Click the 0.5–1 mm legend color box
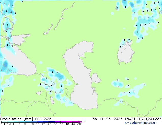 tap(10, 122)
